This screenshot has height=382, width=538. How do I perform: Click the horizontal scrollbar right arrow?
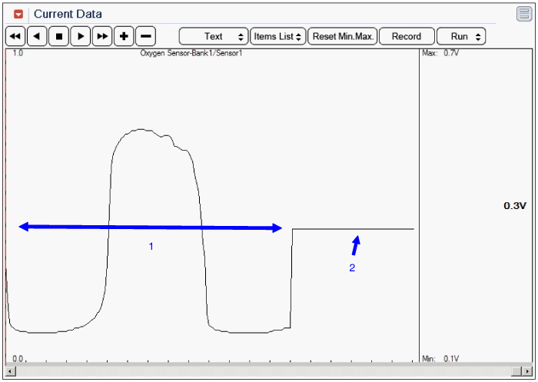(527, 371)
